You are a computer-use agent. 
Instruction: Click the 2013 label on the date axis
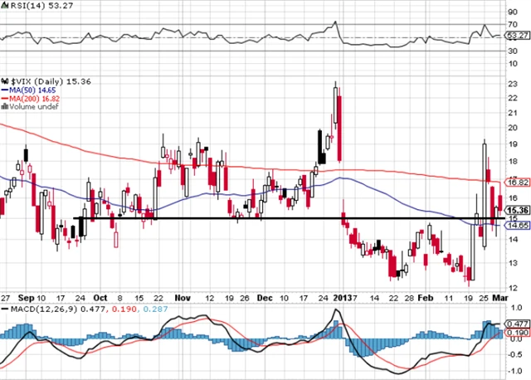click(x=344, y=295)
